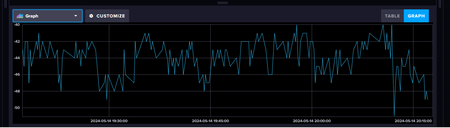Image resolution: width=450 pixels, height=128 pixels.
Task: Click the graph type icon beside Graph label
Action: click(20, 16)
